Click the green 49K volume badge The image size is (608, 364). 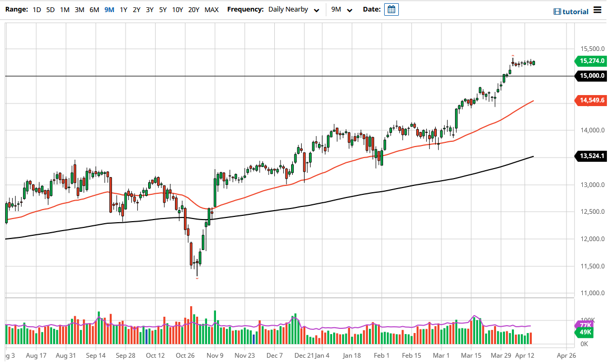click(584, 332)
